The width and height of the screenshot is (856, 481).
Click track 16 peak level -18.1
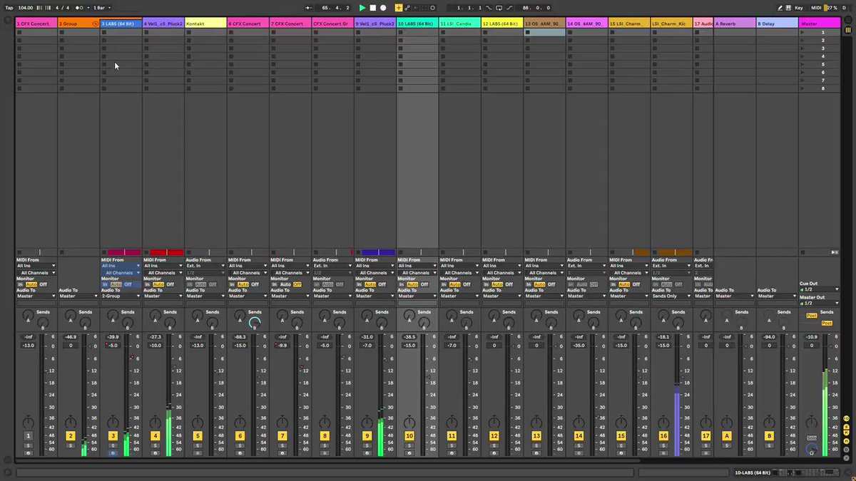pos(664,337)
